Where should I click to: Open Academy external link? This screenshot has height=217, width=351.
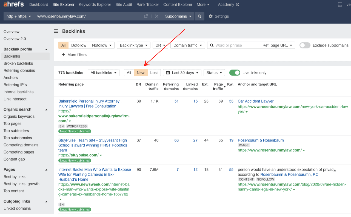click(229, 5)
